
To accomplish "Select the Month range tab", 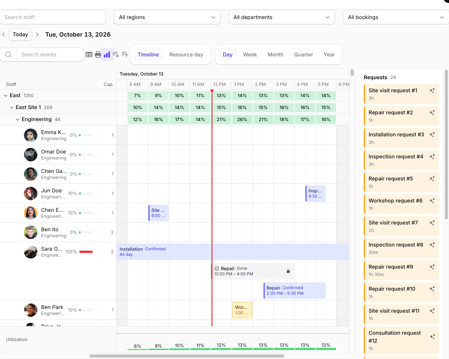I will coord(276,55).
